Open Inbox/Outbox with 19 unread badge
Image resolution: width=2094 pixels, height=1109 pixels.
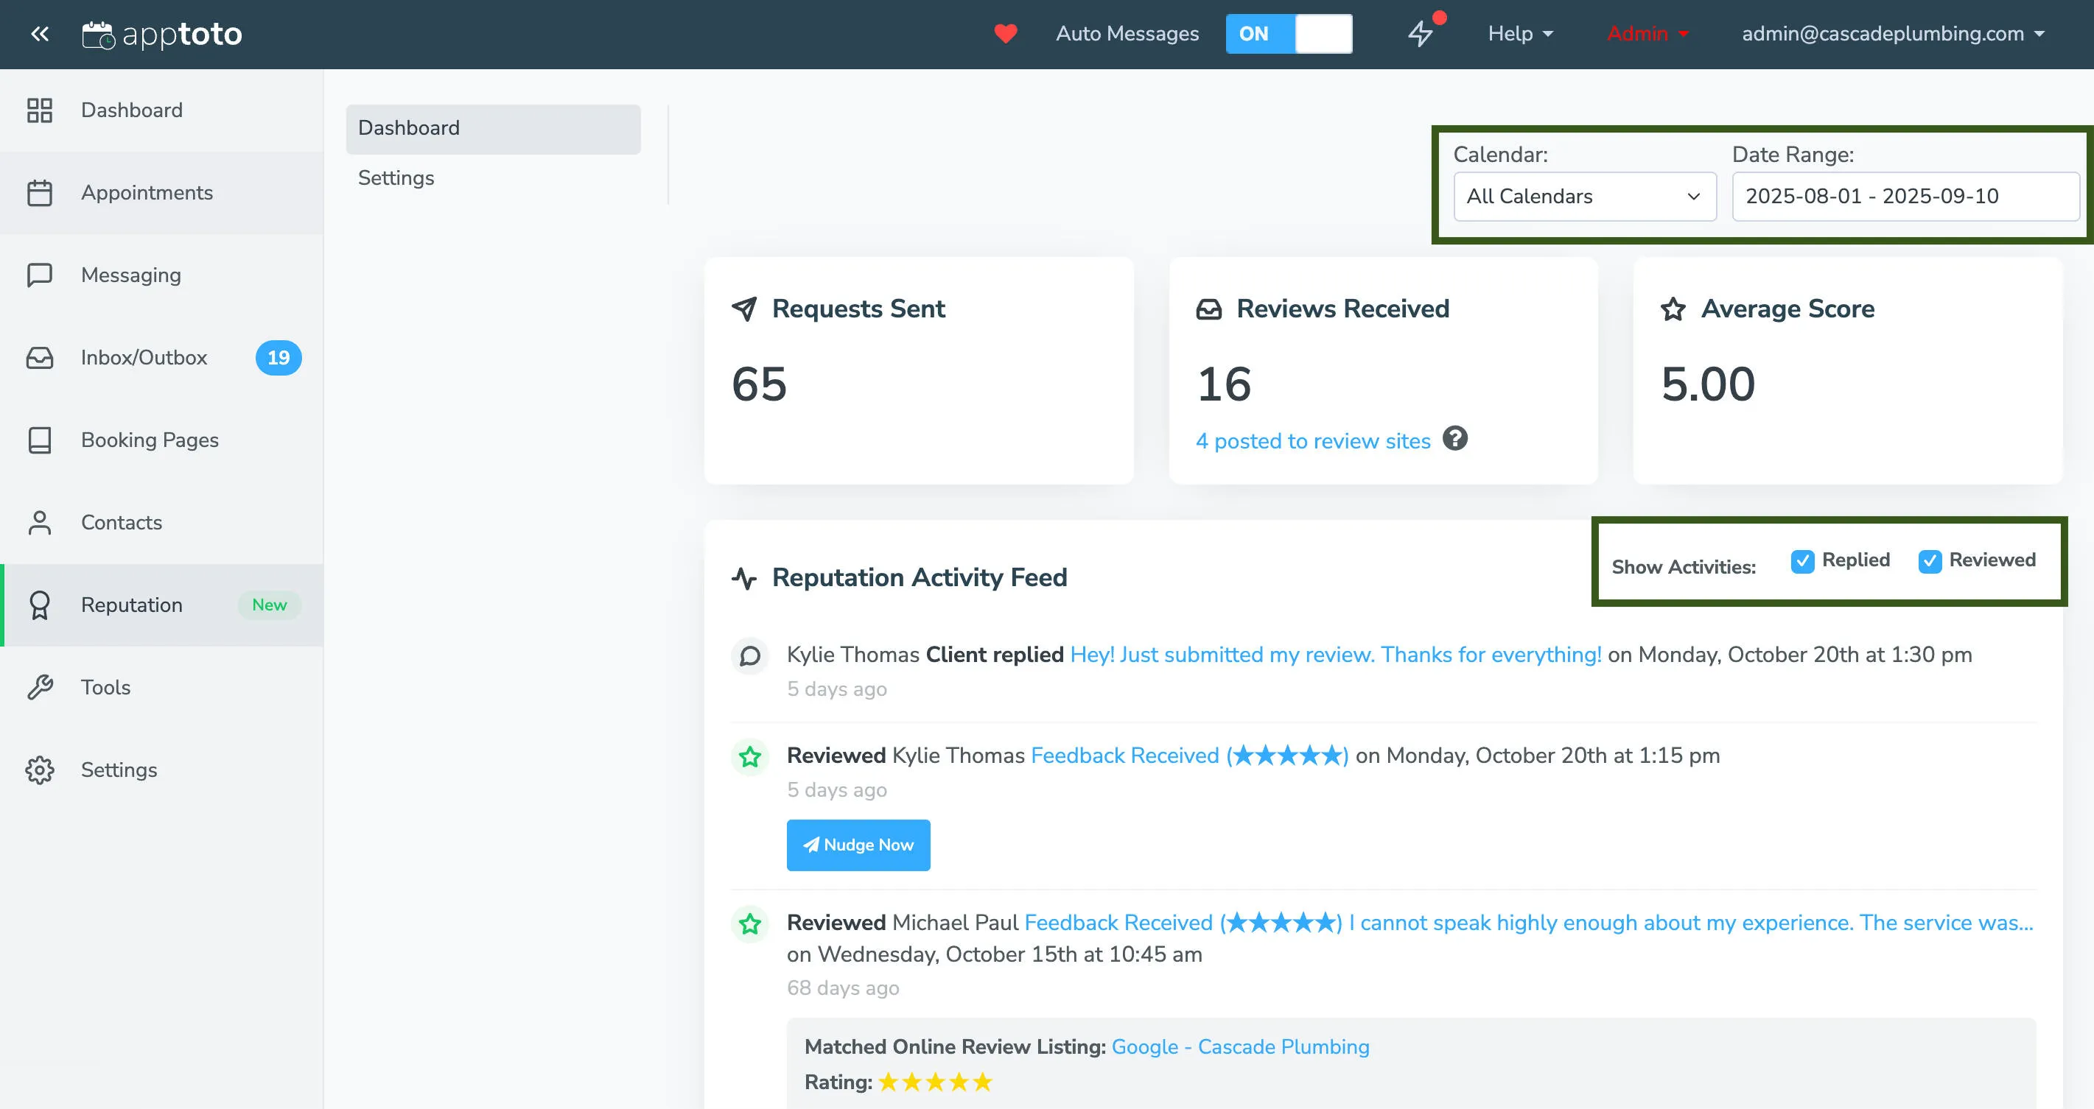tap(40, 357)
